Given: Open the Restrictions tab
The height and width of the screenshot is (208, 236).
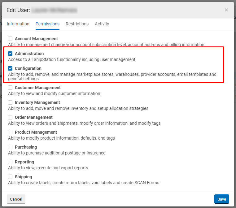Looking at the screenshot, I should [x=77, y=24].
